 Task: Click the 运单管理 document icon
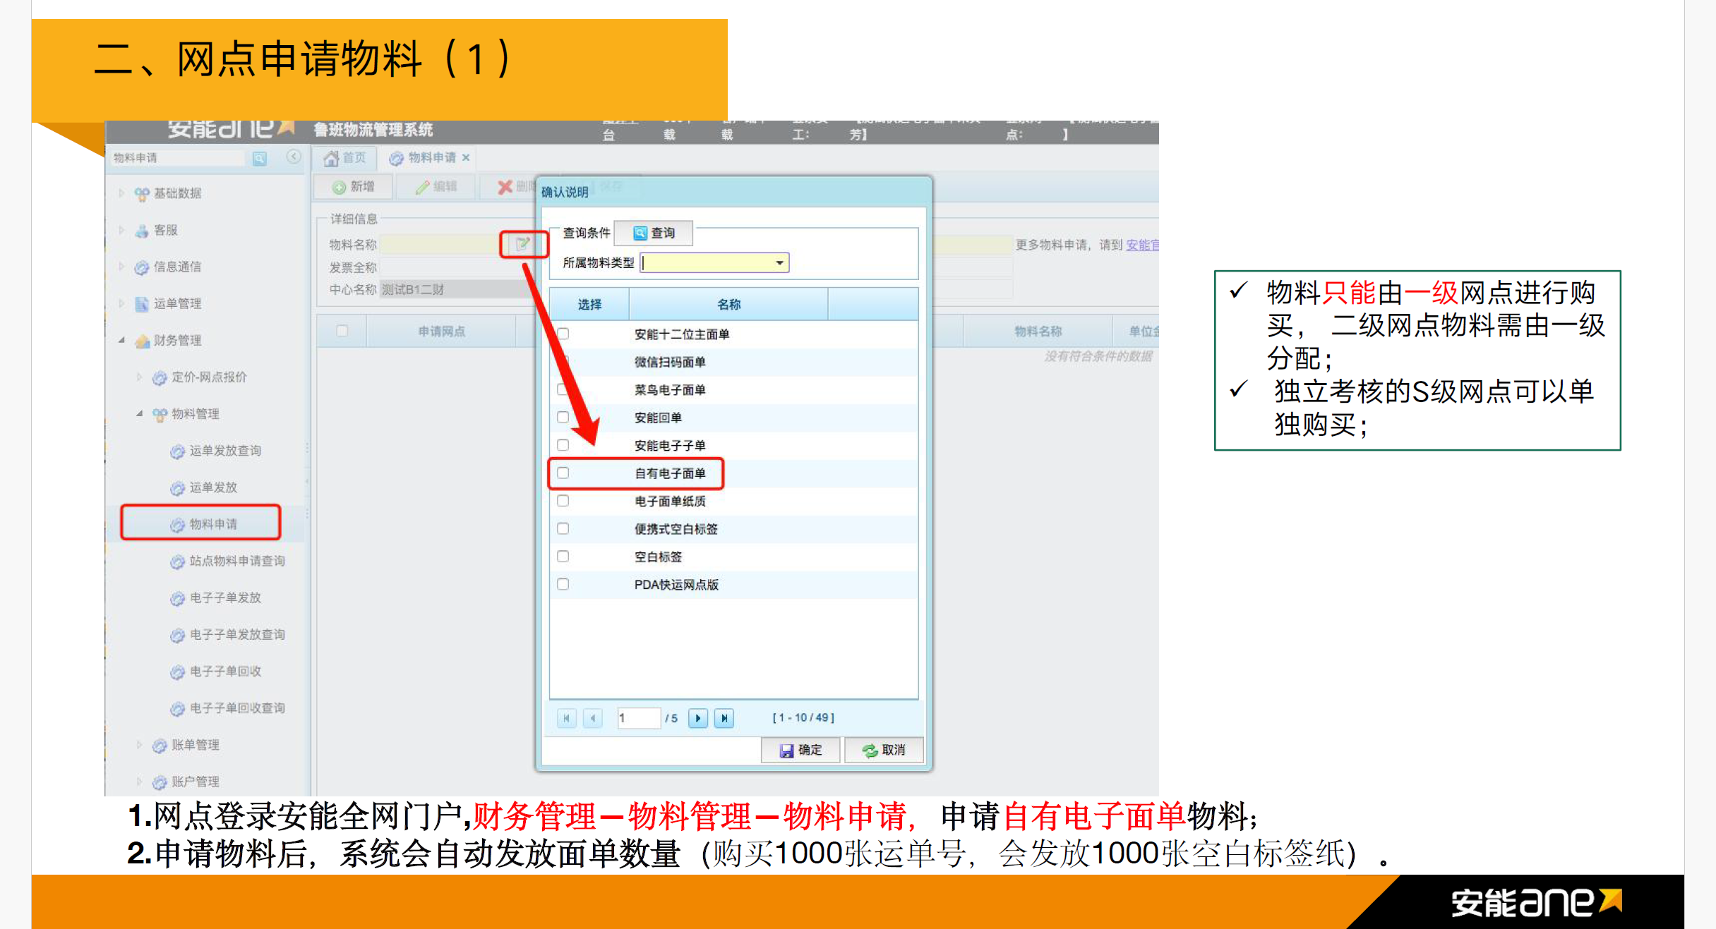142,304
